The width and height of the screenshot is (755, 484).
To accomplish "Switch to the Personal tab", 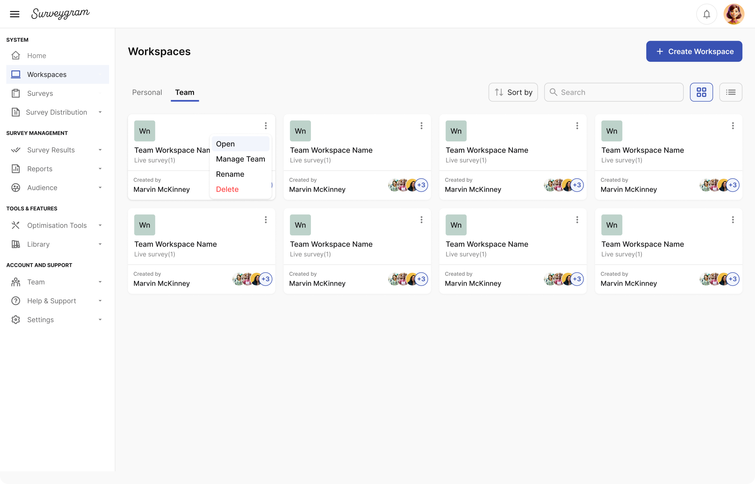I will tap(147, 92).
